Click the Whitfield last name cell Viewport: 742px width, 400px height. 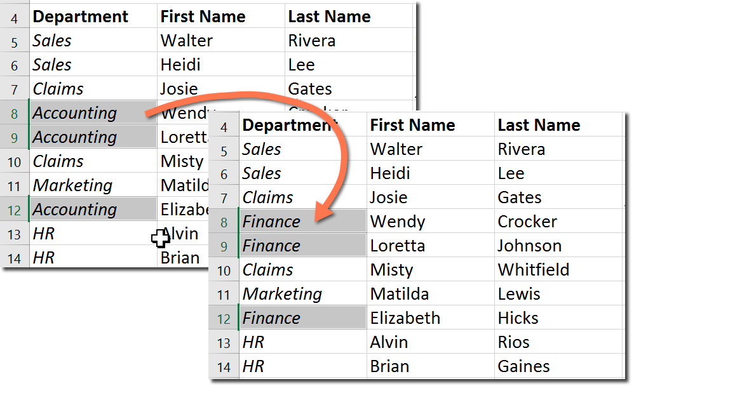[x=534, y=270]
